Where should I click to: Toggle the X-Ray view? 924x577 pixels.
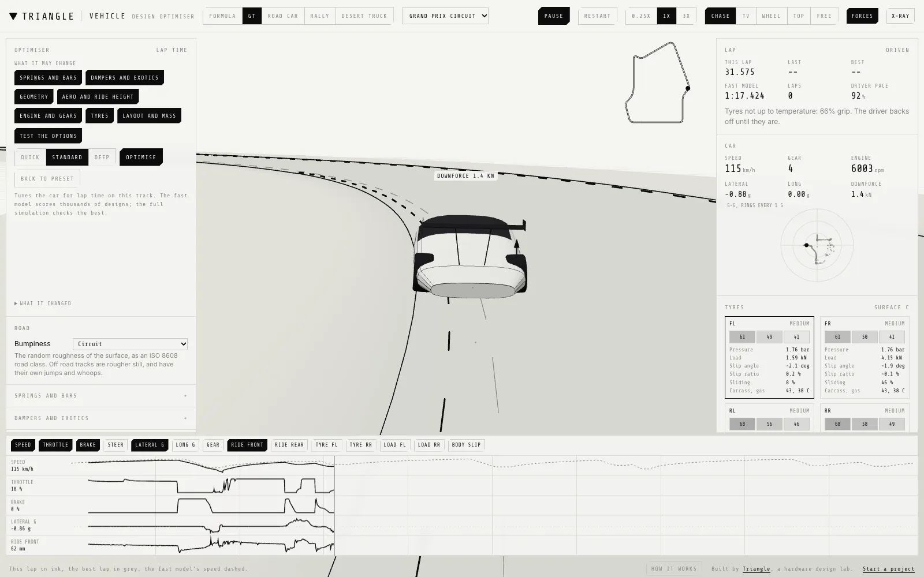point(900,16)
